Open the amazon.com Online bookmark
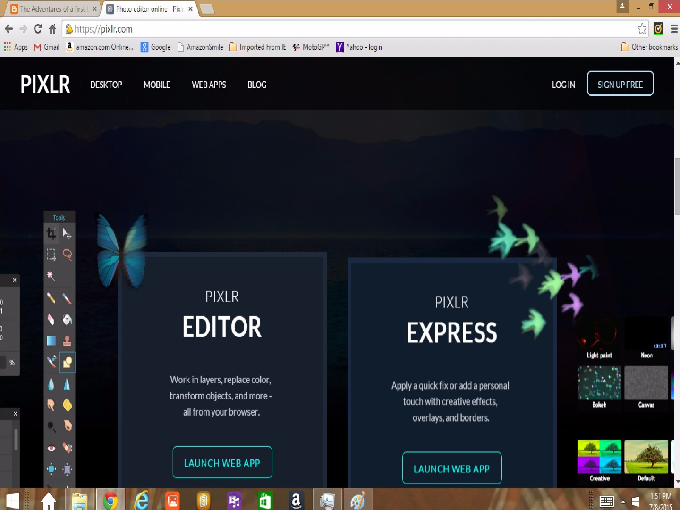The image size is (680, 510). pos(100,47)
